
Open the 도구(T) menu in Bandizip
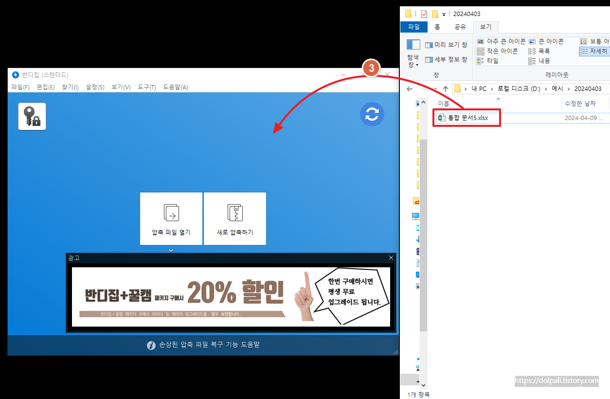pos(146,87)
